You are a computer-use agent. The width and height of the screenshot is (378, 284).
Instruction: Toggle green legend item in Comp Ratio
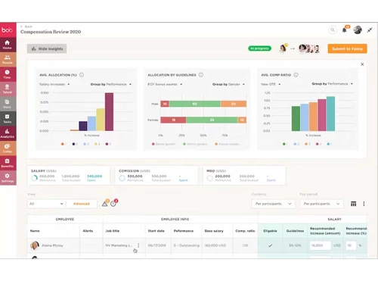[285, 144]
